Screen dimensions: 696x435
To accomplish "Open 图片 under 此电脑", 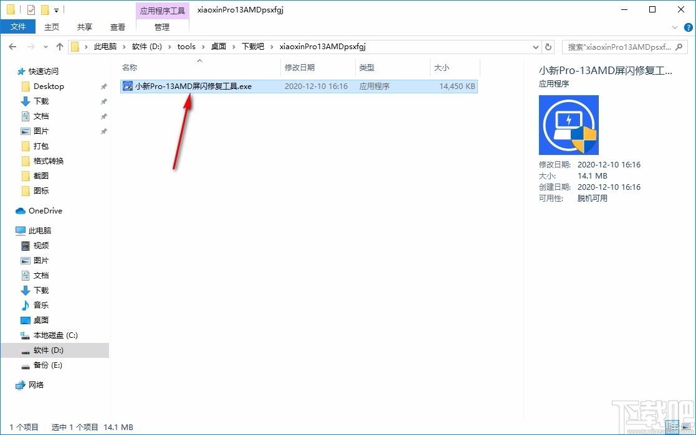I will [x=41, y=260].
